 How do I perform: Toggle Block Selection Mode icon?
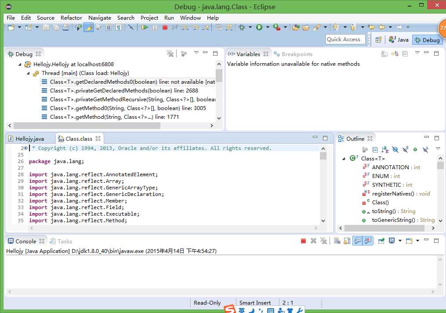point(109,28)
